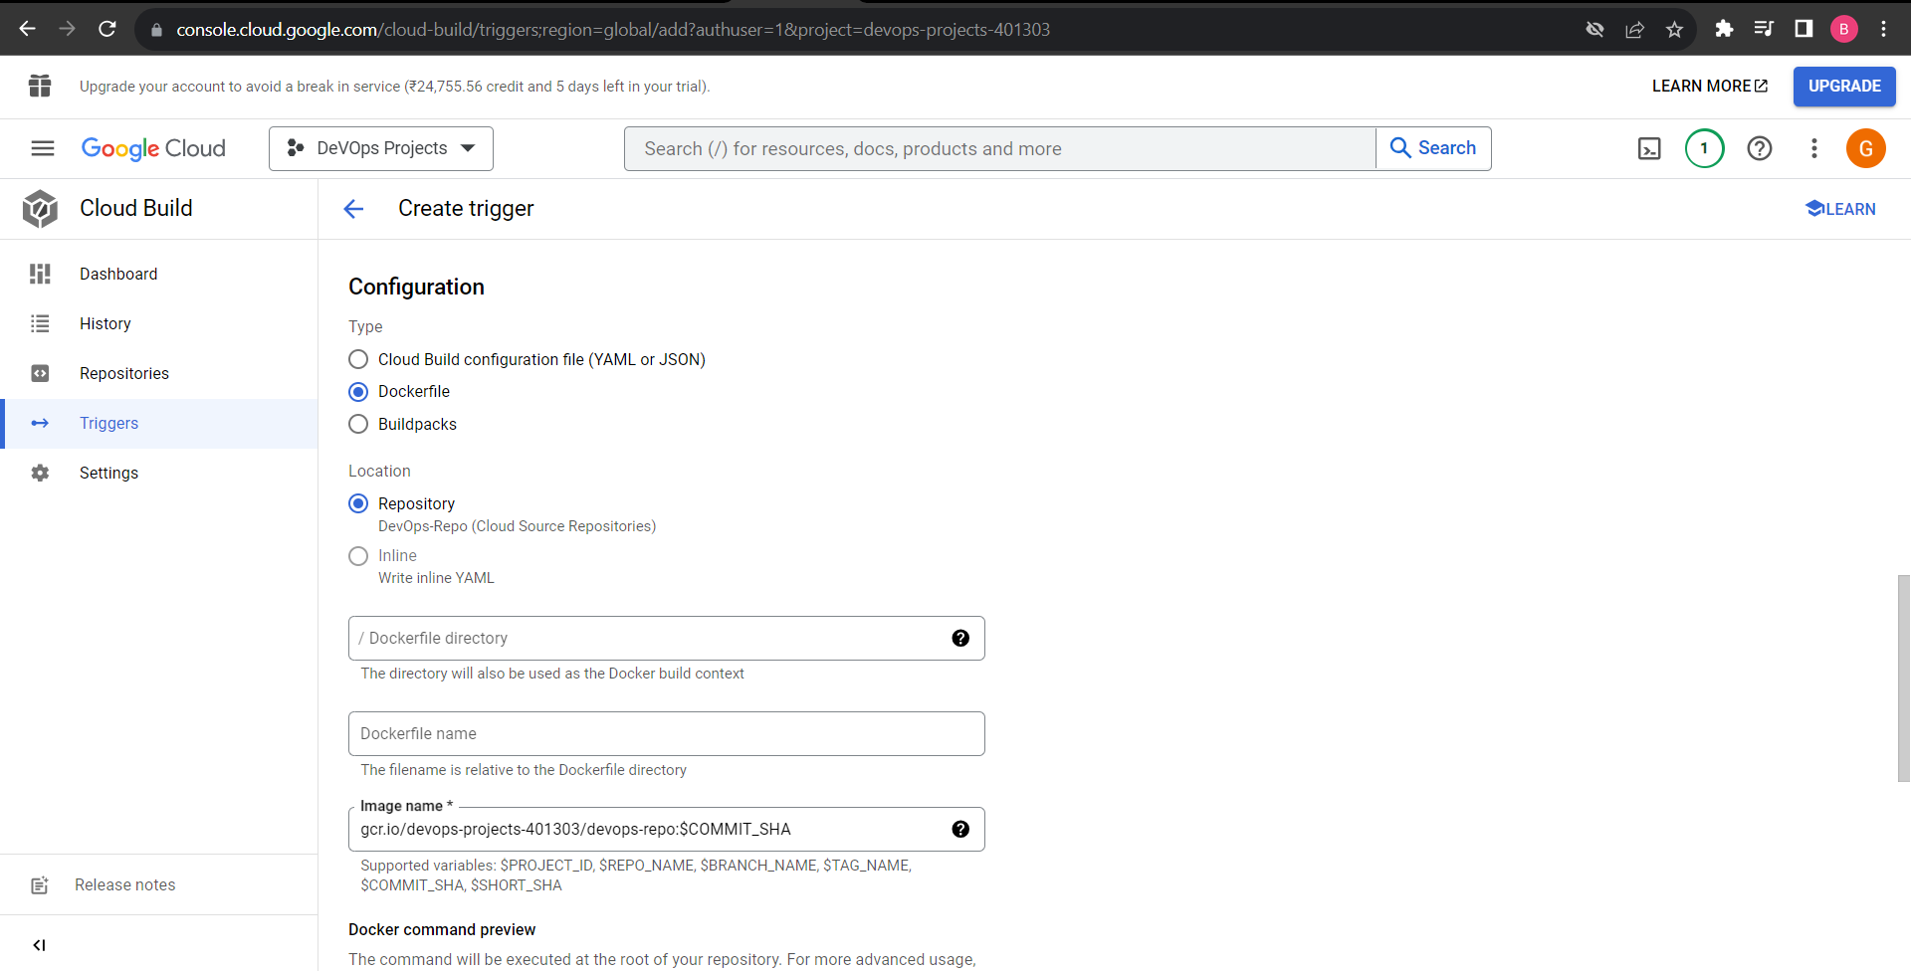Open the LEARN panel link
Screen dimensions: 1911x971
tap(1840, 209)
